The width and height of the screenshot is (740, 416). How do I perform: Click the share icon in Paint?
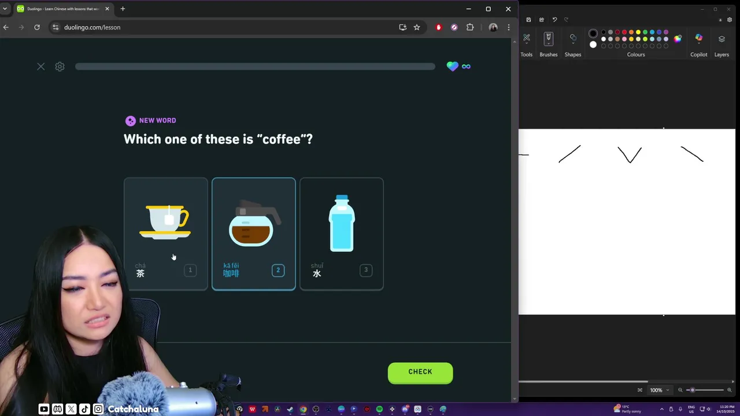pos(542,20)
